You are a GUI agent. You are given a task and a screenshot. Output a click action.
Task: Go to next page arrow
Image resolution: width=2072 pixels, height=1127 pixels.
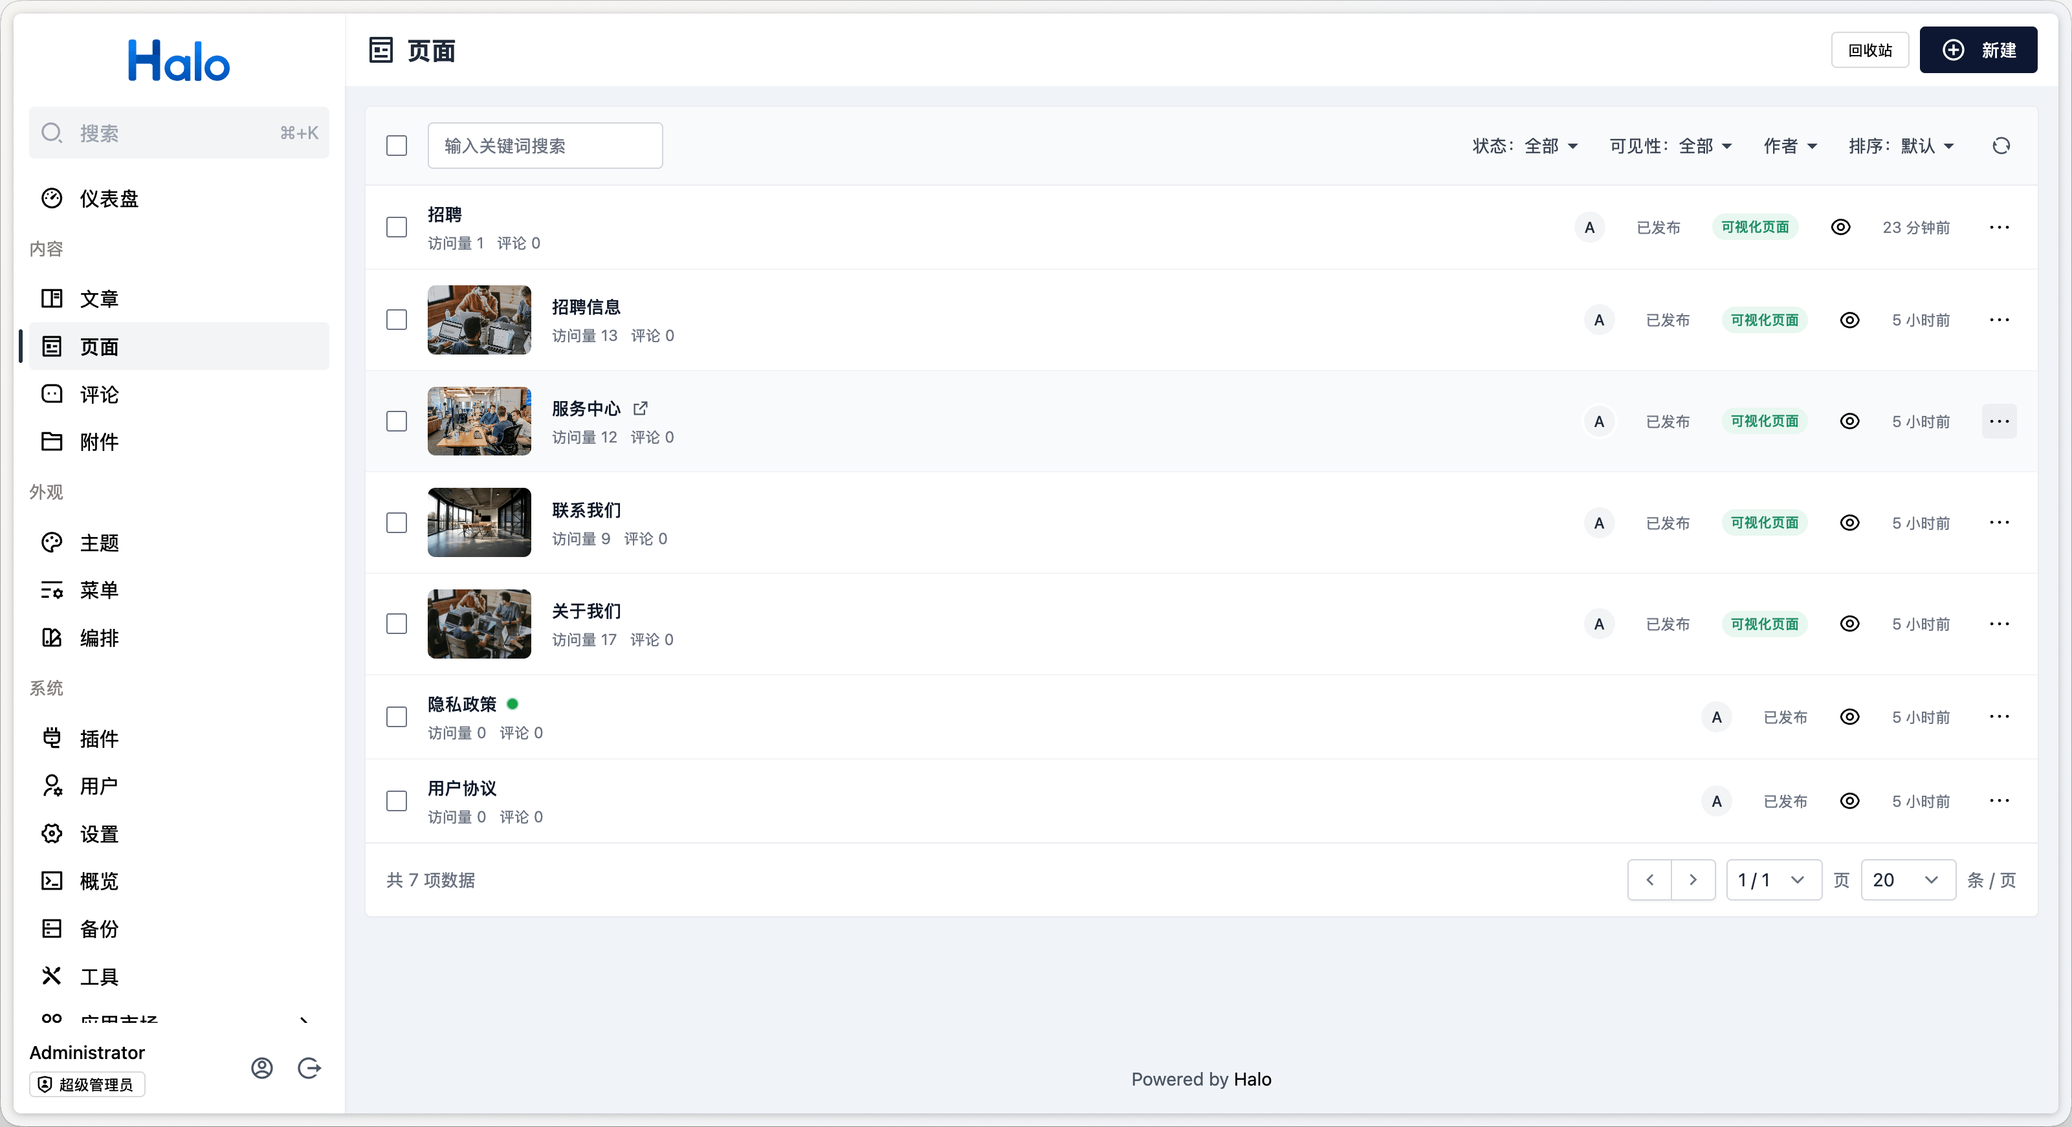pos(1693,880)
